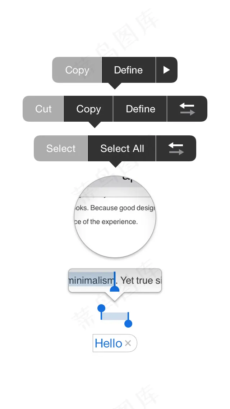Click the swap arrows icon beside Select All
The width and height of the screenshot is (230, 409).
click(x=176, y=148)
